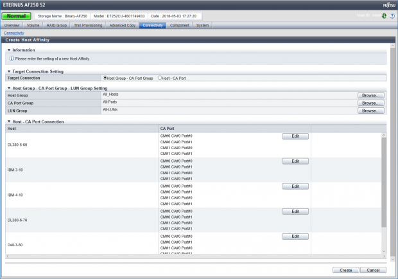
Task: Switch to the RAID Group tab
Action: [x=56, y=26]
